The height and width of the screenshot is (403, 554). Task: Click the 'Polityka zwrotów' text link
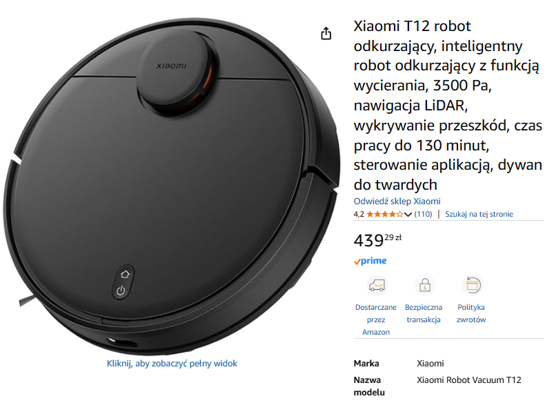(x=471, y=313)
